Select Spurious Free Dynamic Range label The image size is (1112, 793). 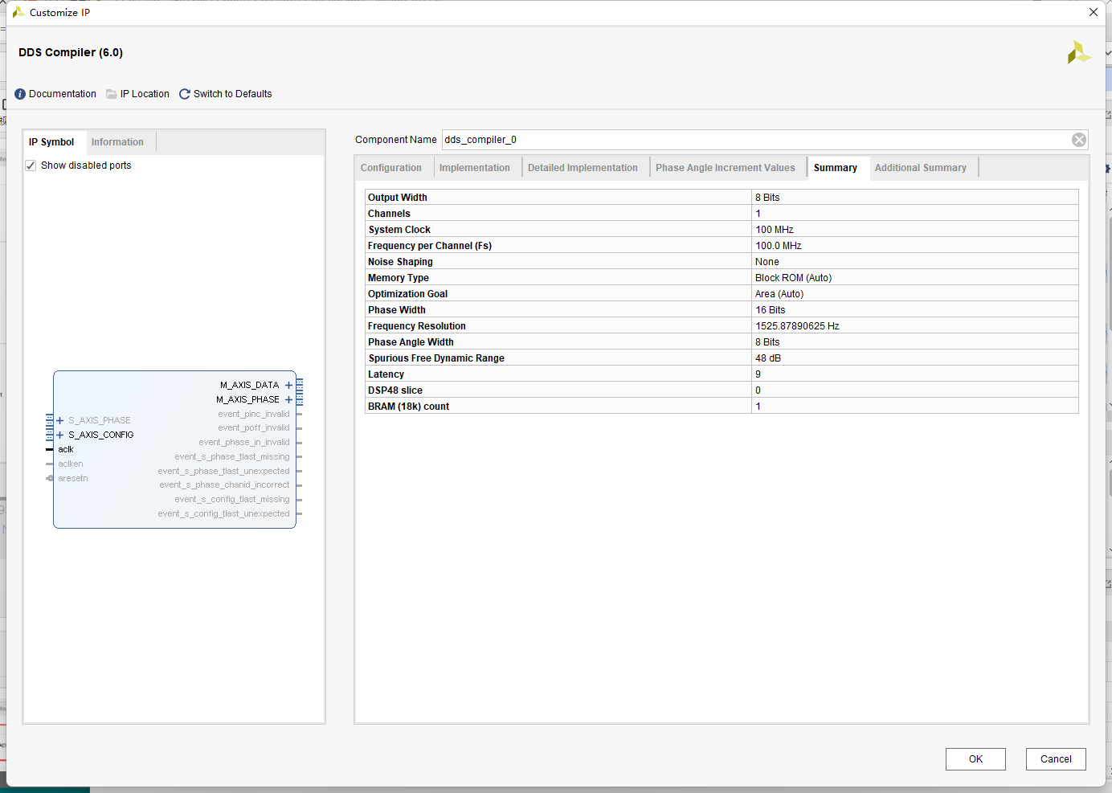pos(436,358)
